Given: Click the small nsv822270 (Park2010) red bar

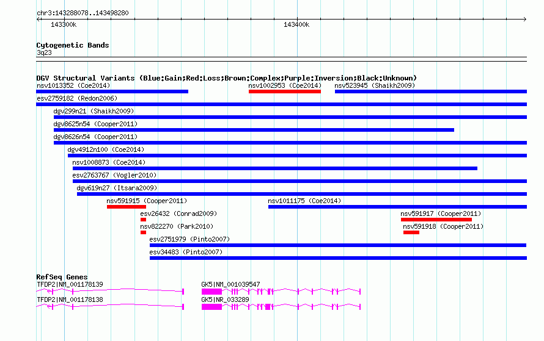Looking at the screenshot, I should tap(143, 232).
